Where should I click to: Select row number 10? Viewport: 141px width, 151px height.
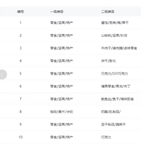coord(20,137)
